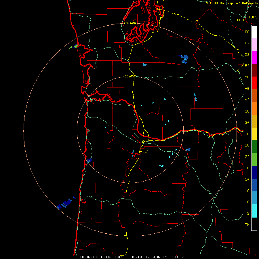Click the yellow swatch between 30 and 34

pos(254,134)
